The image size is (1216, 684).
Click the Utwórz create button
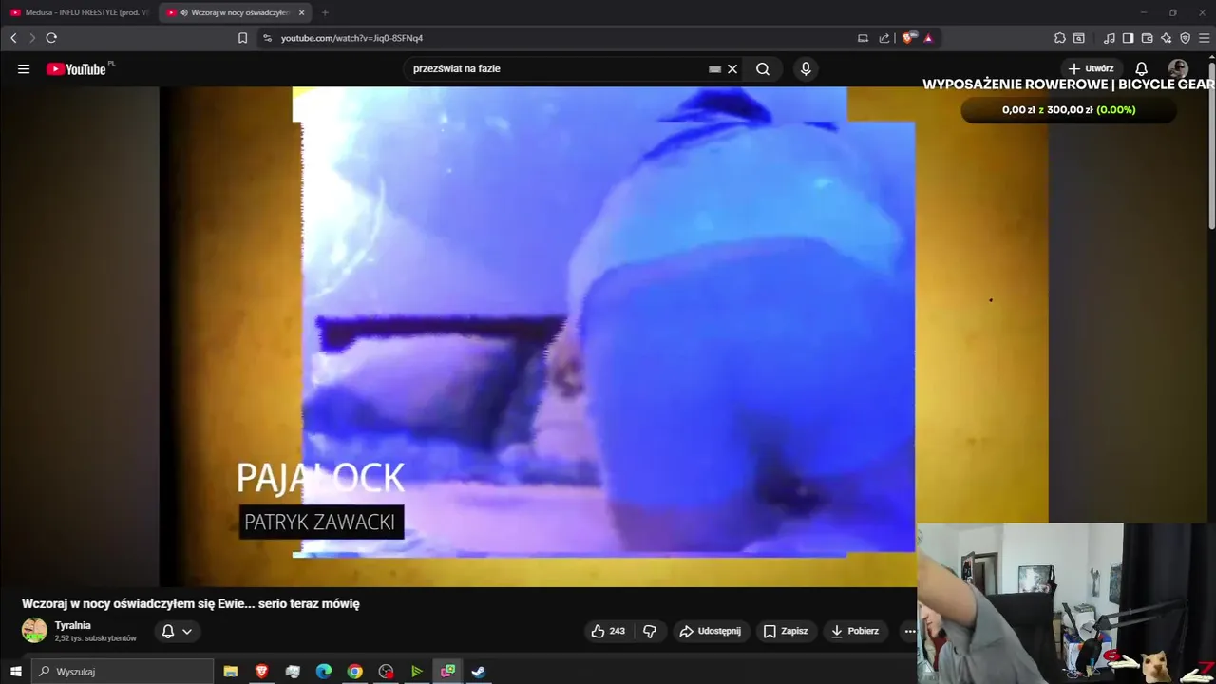click(x=1092, y=69)
